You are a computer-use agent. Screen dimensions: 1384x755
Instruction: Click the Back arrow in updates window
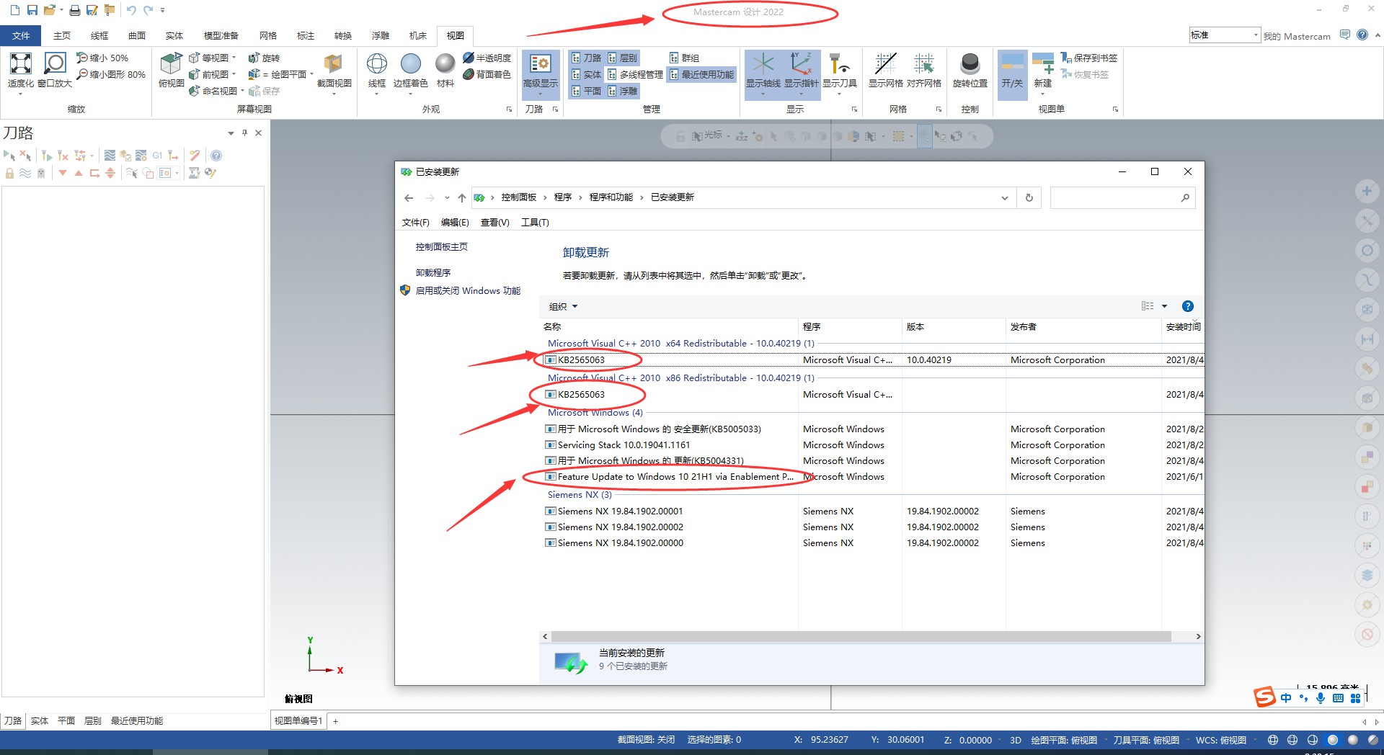point(409,197)
